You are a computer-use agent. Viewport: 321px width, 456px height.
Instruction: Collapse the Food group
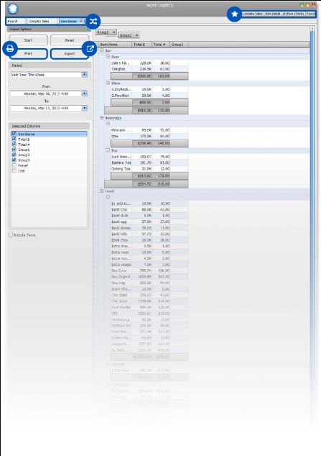point(102,191)
